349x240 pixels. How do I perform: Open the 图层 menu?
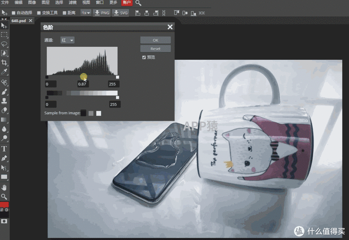46,3
